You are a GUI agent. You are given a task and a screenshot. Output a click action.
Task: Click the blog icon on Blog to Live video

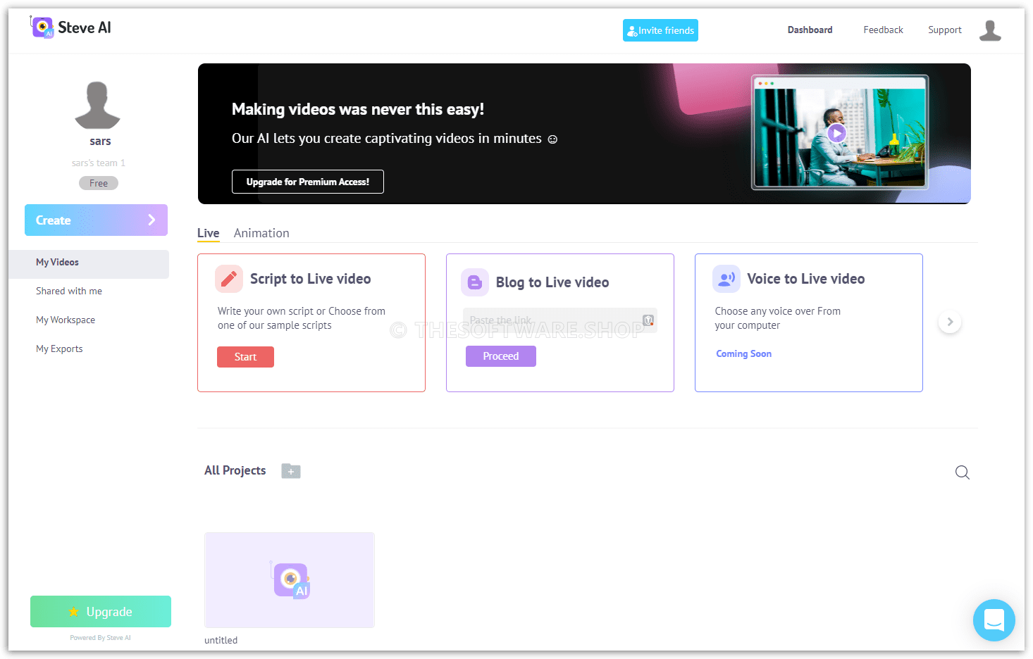tap(475, 282)
